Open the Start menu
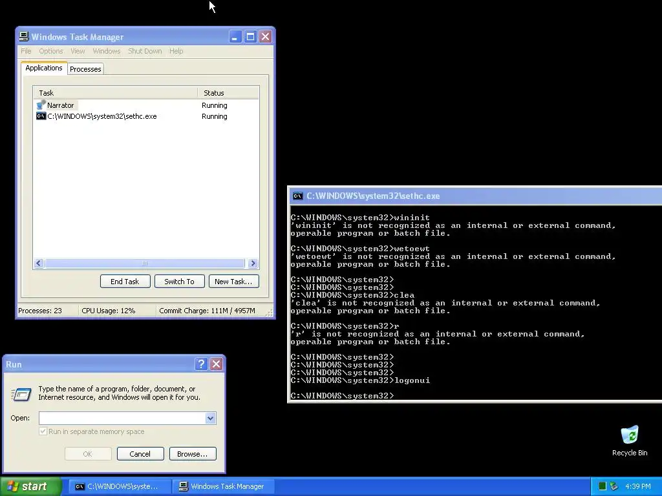Image resolution: width=662 pixels, height=496 pixels. 31,486
